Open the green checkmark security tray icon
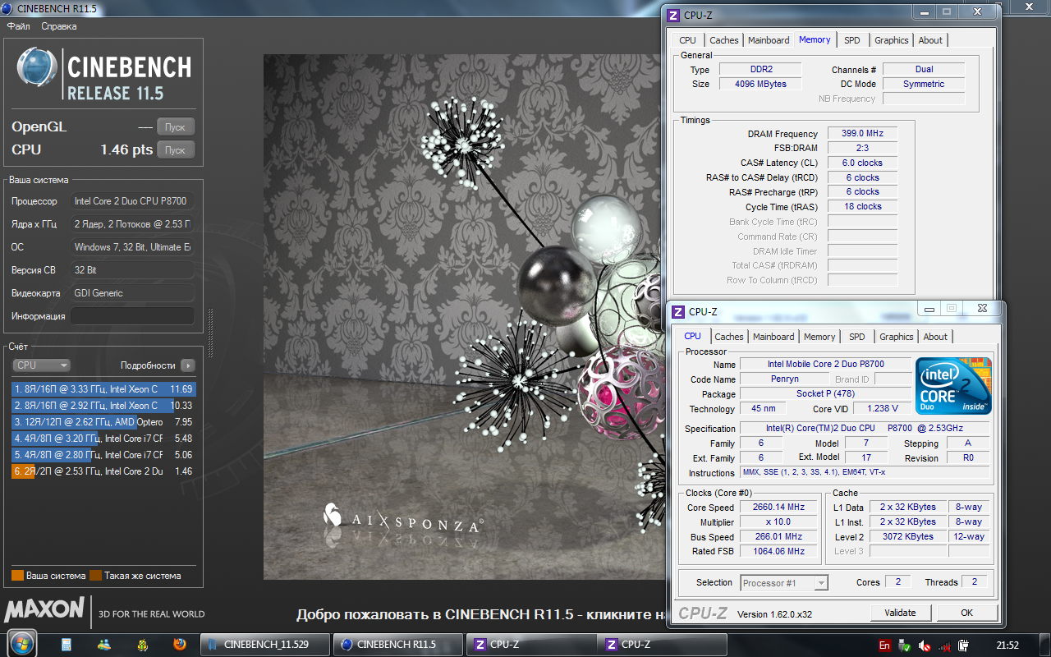The height and width of the screenshot is (657, 1051). click(x=904, y=646)
